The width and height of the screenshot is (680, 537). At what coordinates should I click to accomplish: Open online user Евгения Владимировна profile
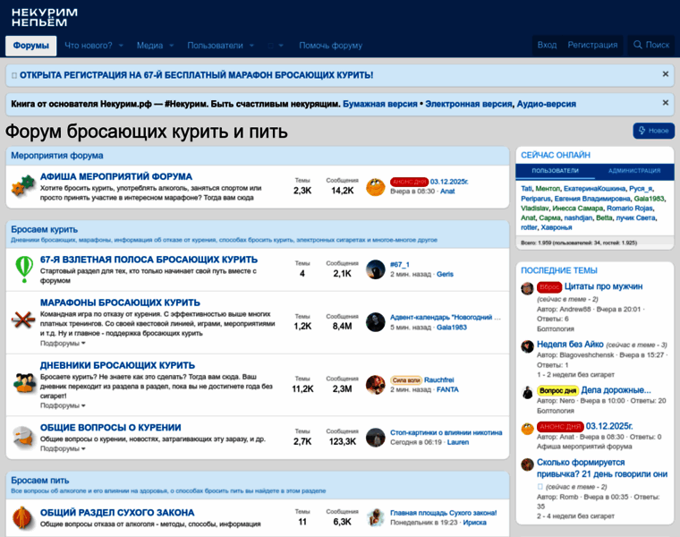click(592, 199)
